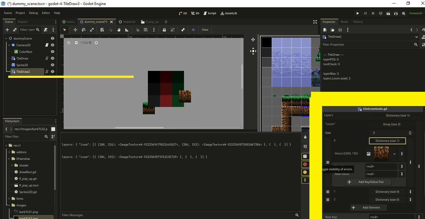Add a new scene tab
Screen dimensions: 425x219
click(166, 22)
